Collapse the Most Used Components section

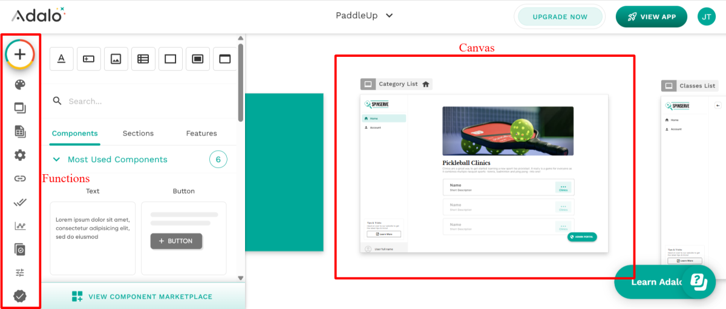pos(56,160)
